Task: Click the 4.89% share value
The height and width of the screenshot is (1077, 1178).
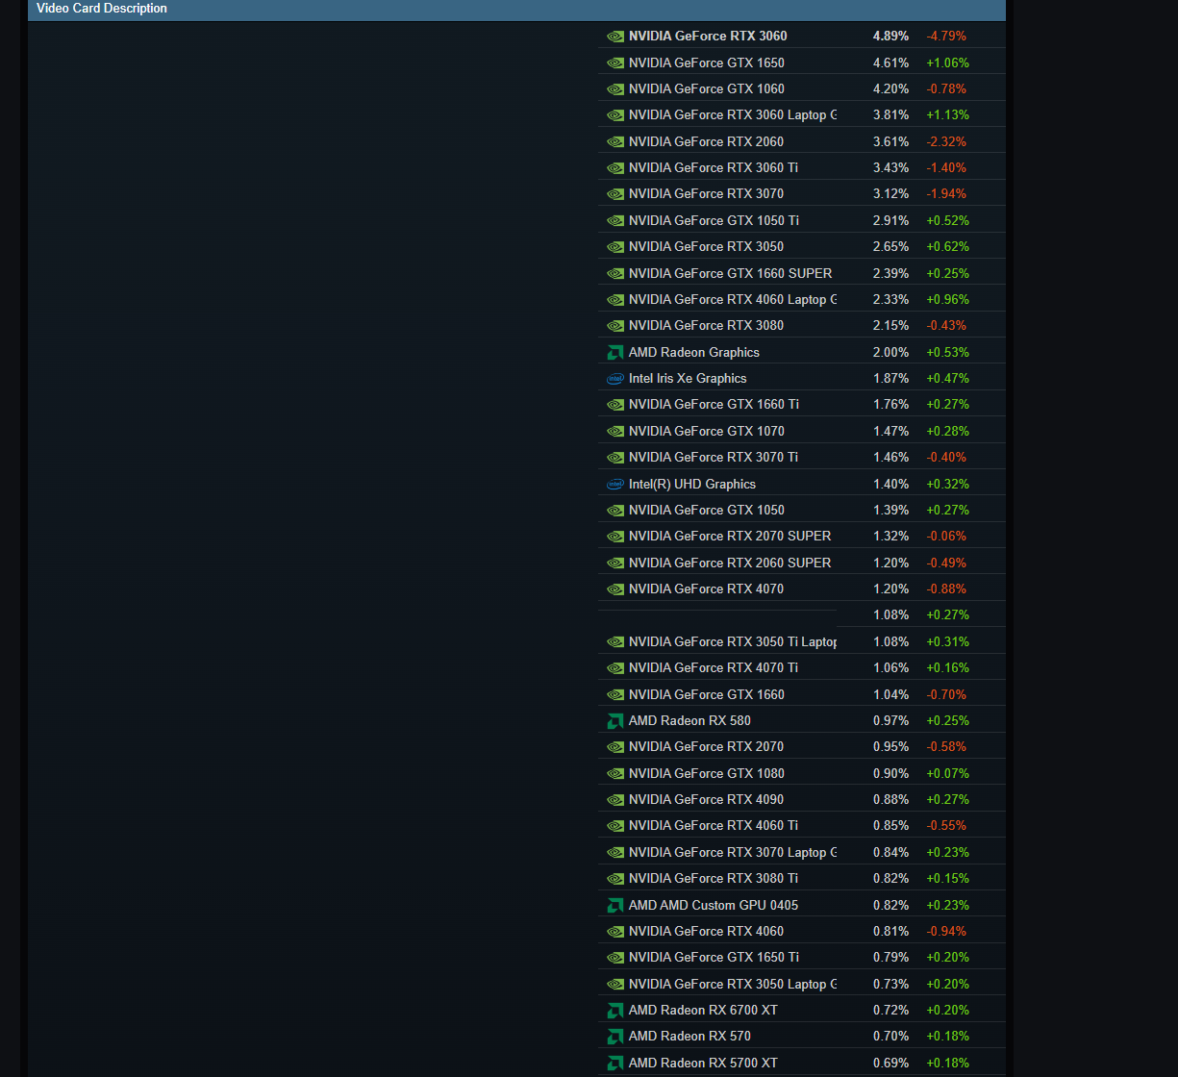Action: [x=890, y=37]
